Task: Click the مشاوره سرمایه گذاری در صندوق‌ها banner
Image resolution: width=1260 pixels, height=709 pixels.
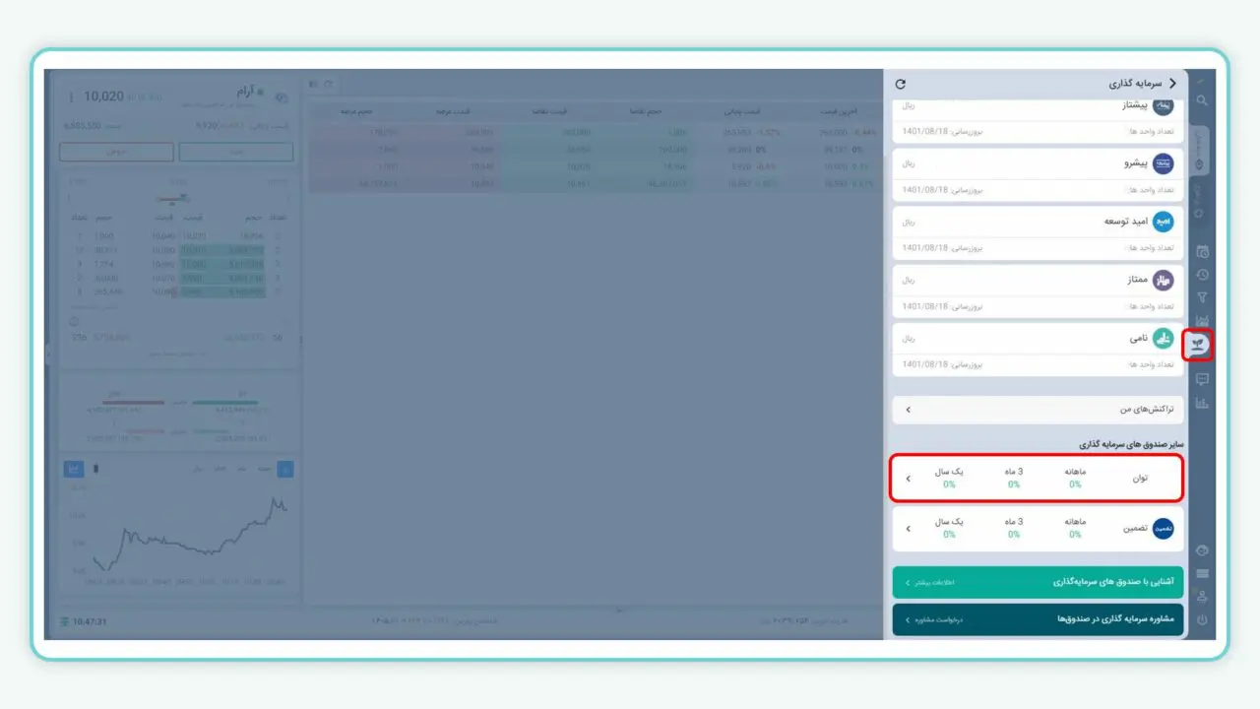Action: (x=1038, y=619)
